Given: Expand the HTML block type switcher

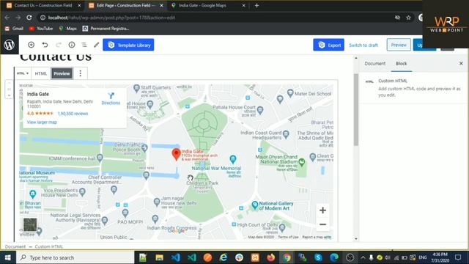Looking at the screenshot, I should click(x=23, y=73).
